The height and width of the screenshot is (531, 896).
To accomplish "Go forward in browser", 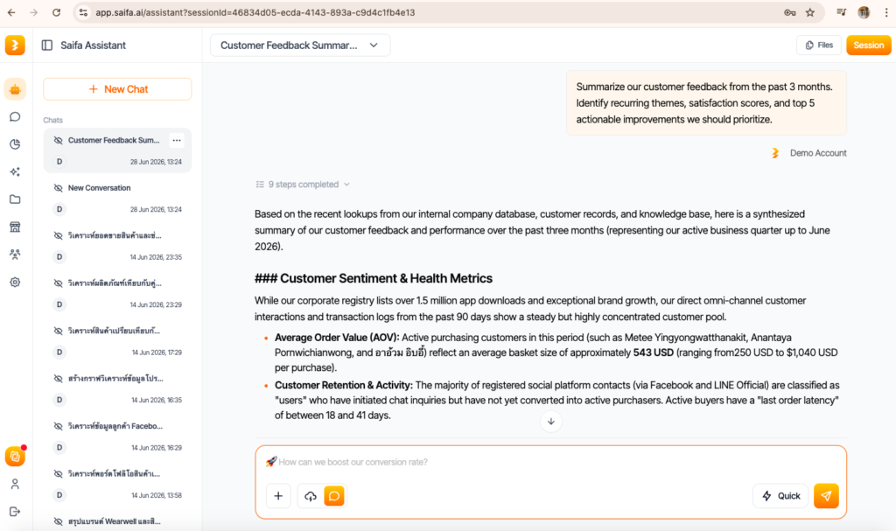I will coord(34,12).
